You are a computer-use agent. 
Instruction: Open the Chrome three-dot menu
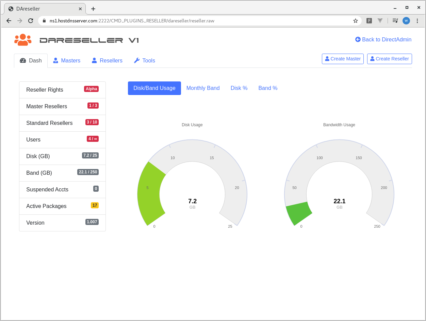click(x=417, y=21)
